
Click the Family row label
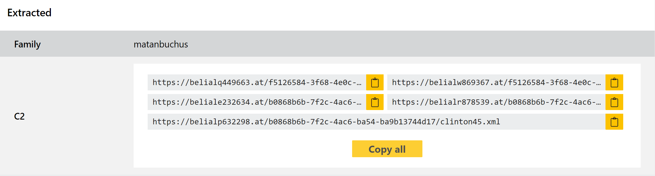pos(27,44)
